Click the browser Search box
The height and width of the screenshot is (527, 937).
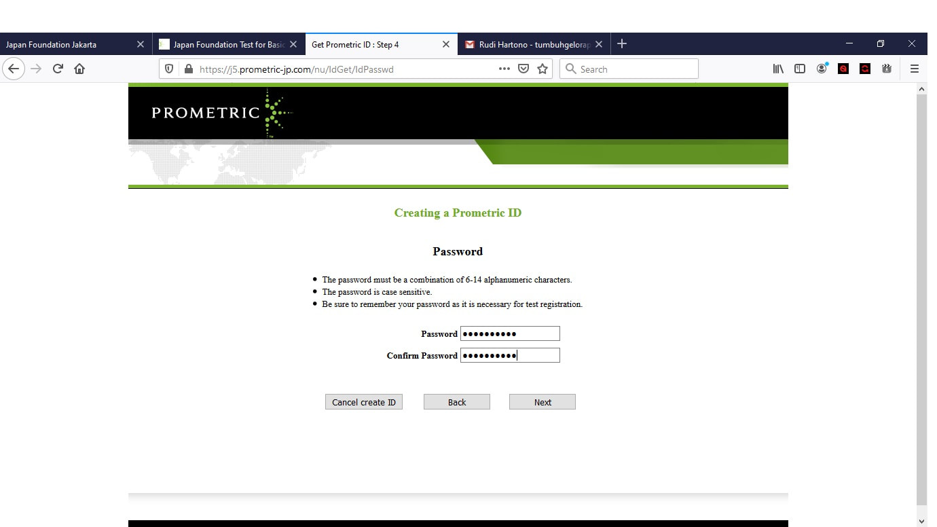point(629,69)
